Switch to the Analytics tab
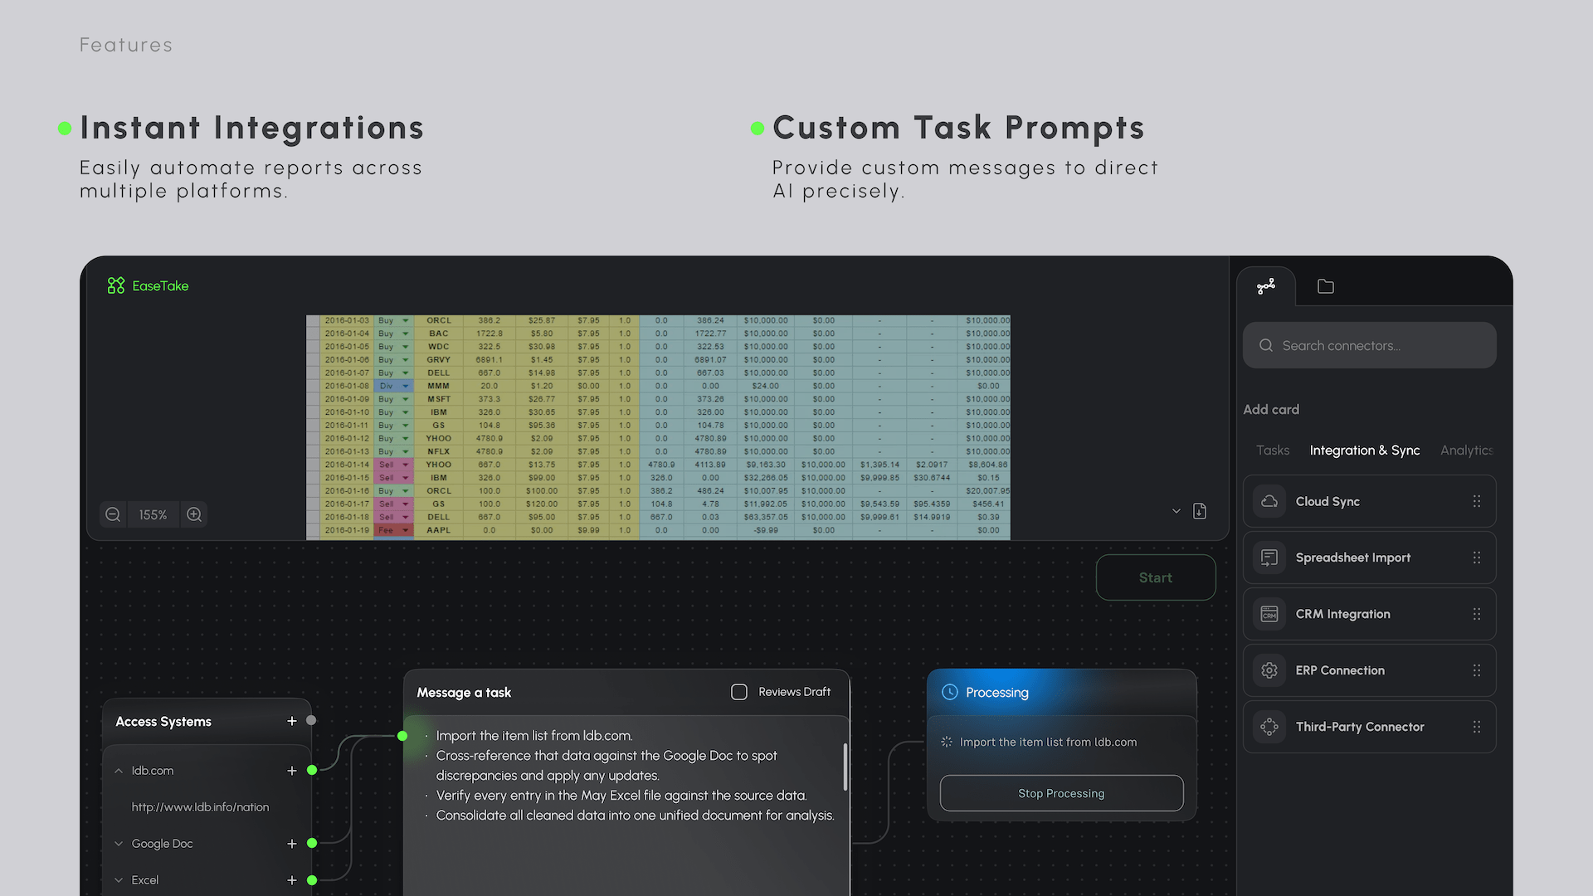The height and width of the screenshot is (896, 1593). coord(1466,450)
